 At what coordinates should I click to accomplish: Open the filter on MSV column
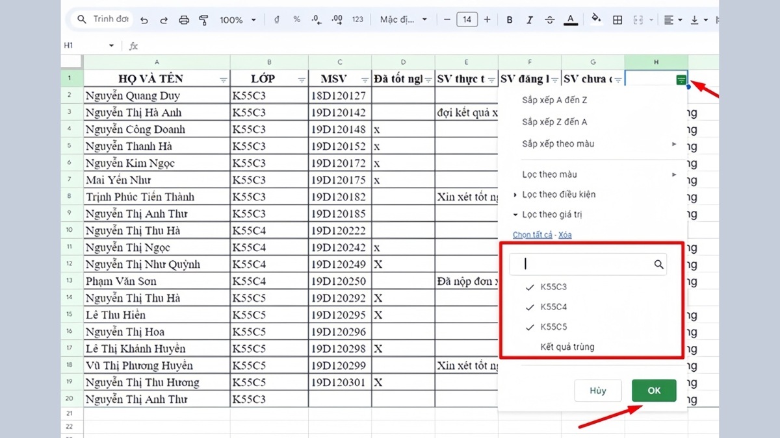click(365, 79)
